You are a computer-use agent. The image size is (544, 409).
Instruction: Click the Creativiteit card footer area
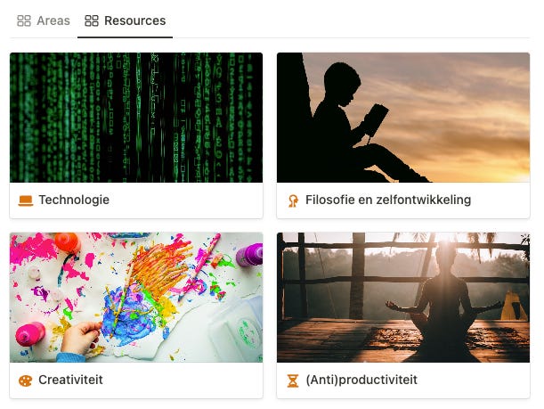tap(136, 380)
